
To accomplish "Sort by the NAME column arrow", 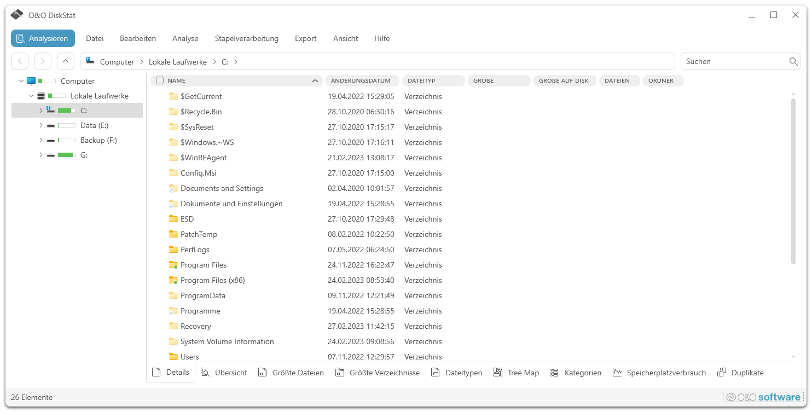I will (315, 81).
